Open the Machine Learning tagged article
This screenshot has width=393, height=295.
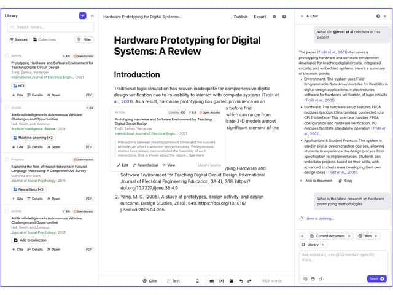[53, 147]
